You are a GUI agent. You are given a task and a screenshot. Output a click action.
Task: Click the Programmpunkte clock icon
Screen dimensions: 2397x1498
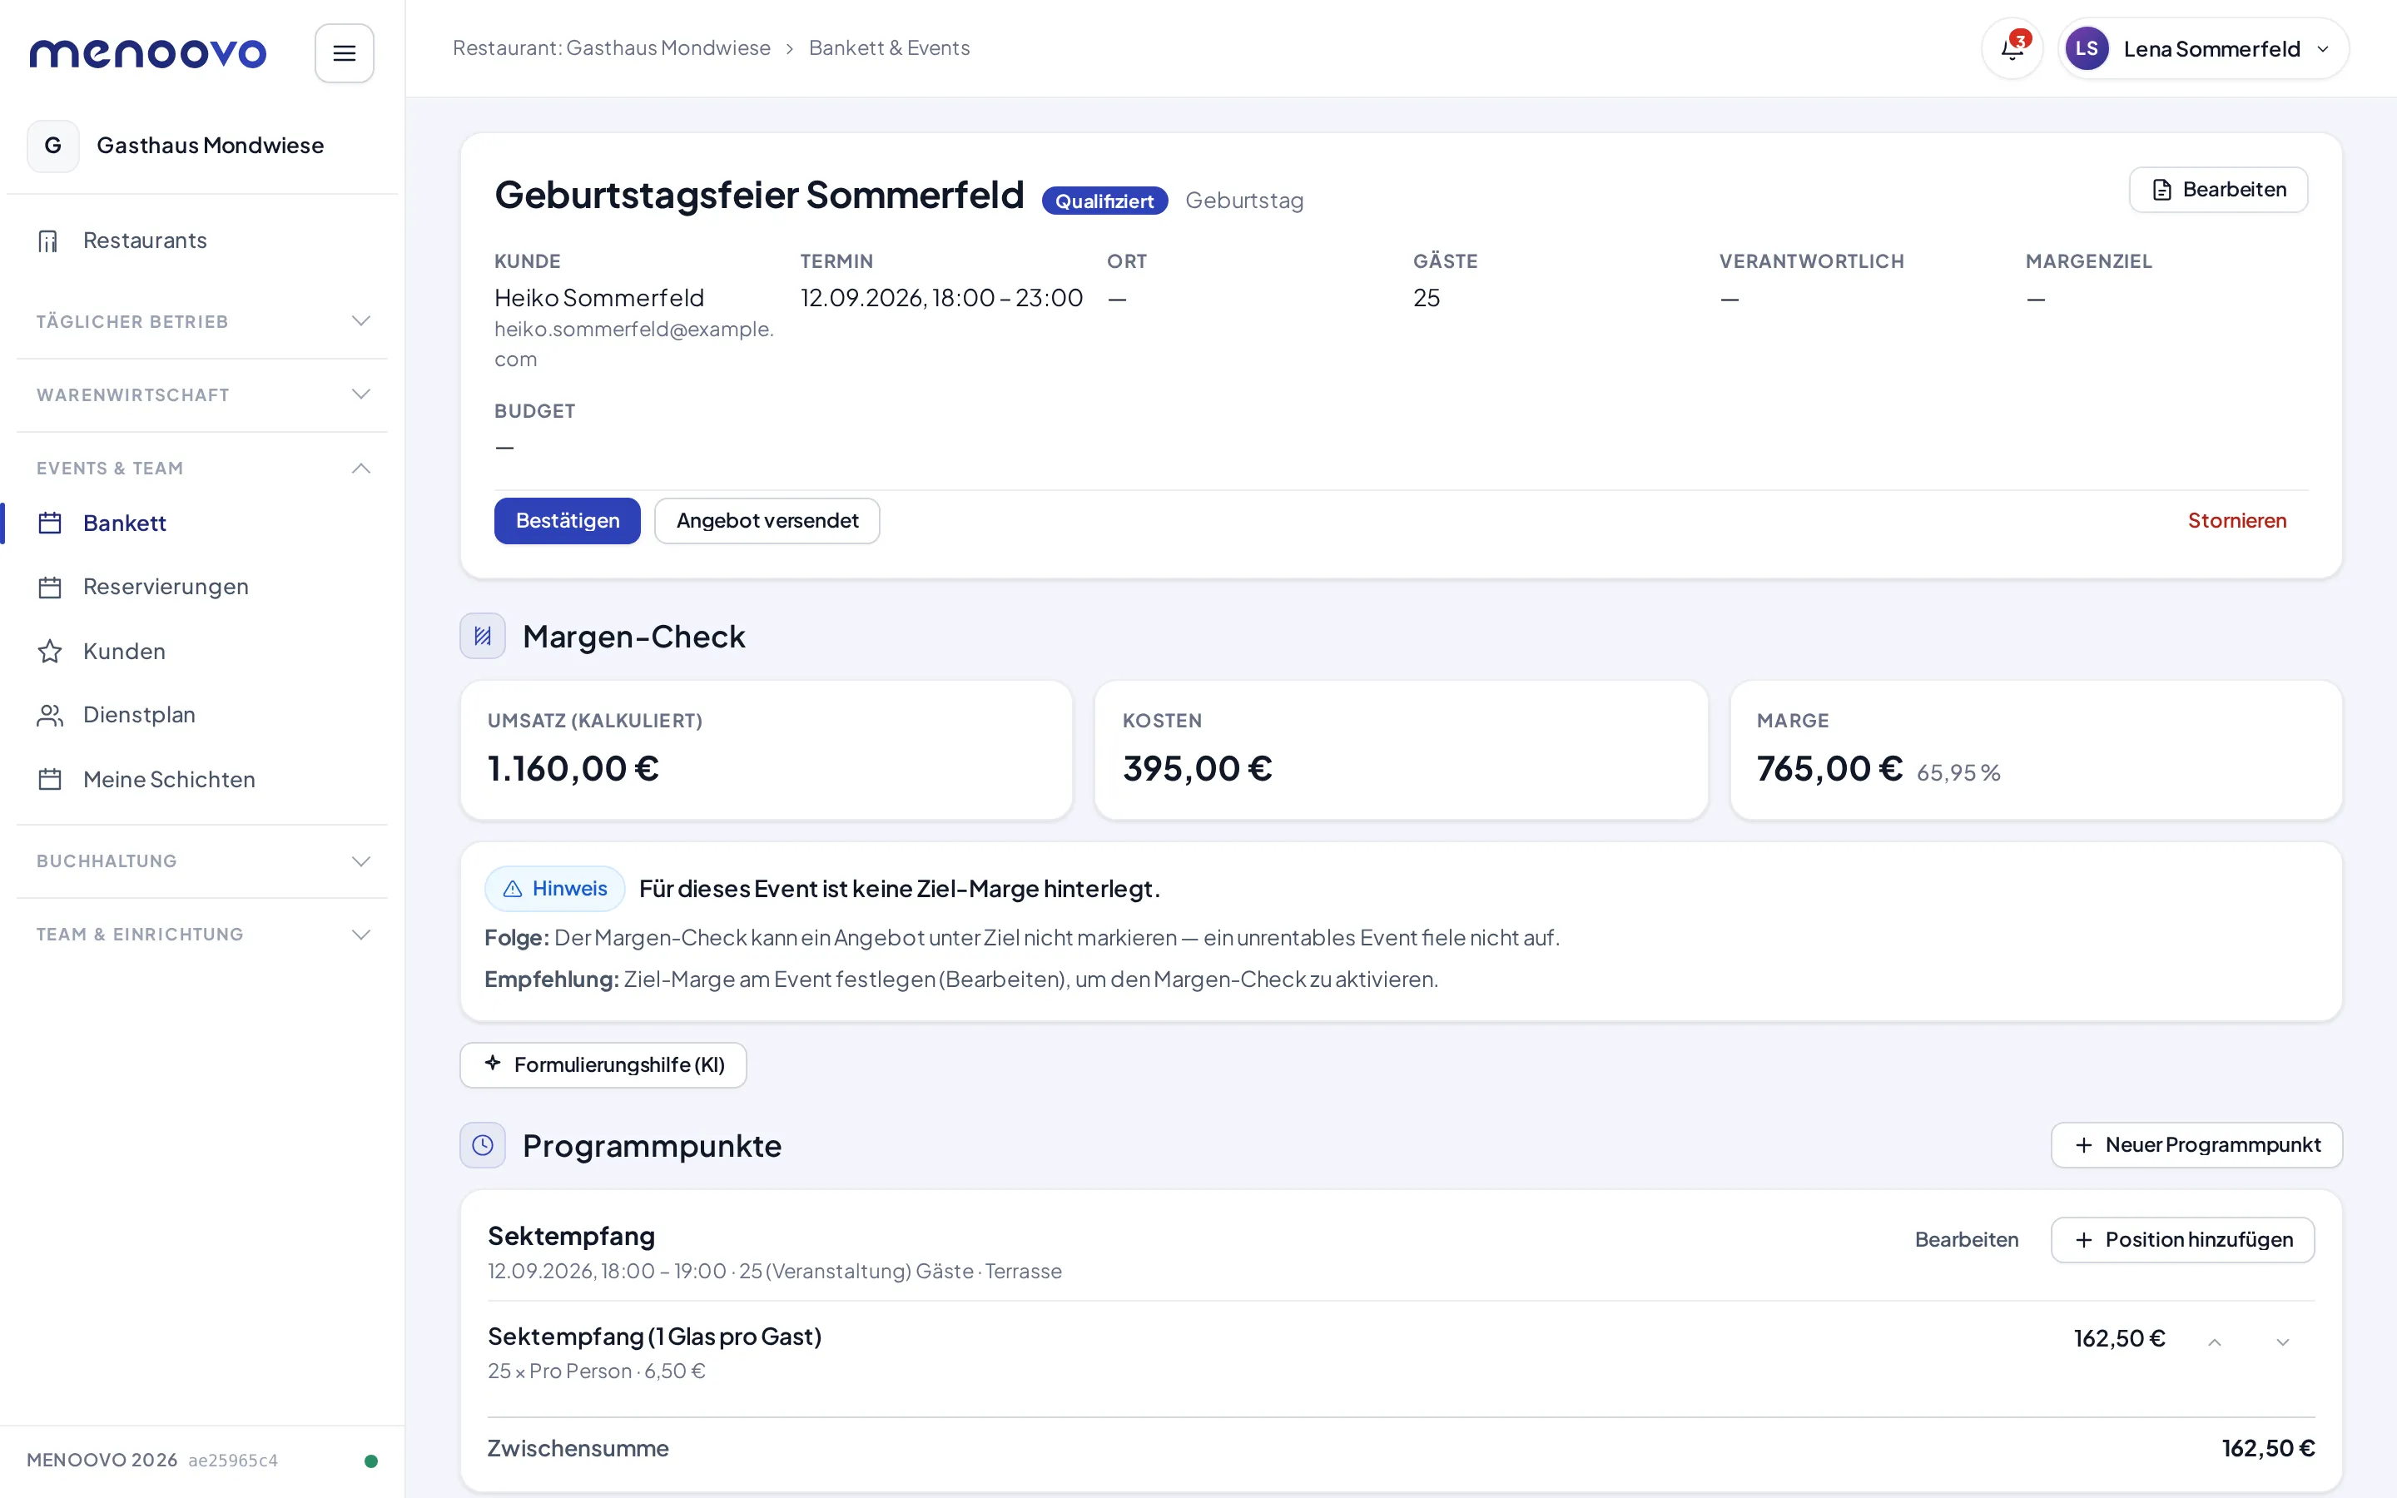click(483, 1145)
